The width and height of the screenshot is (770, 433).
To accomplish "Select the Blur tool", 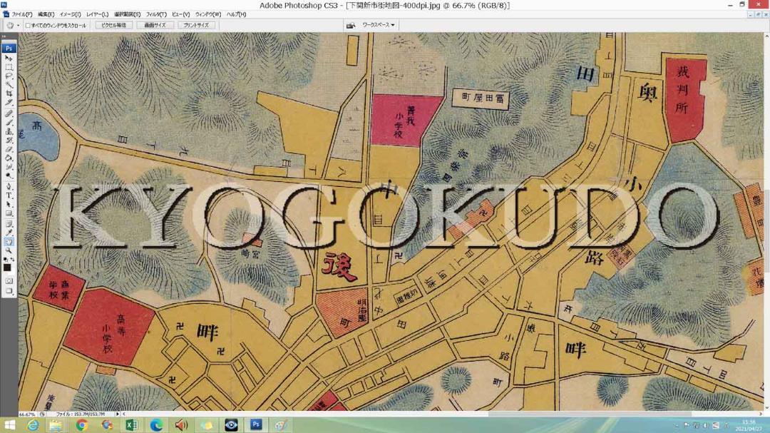I will coord(9,167).
